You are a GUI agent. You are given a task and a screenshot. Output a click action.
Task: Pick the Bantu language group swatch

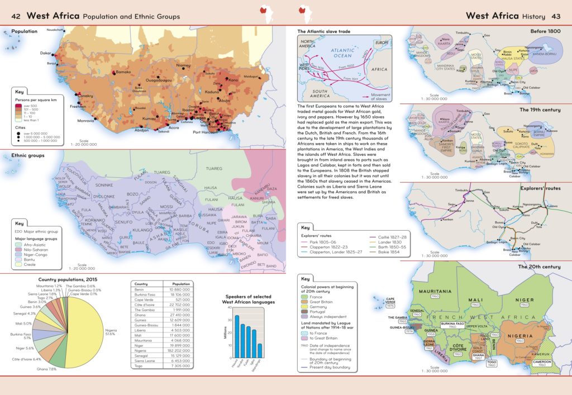pos(18,260)
